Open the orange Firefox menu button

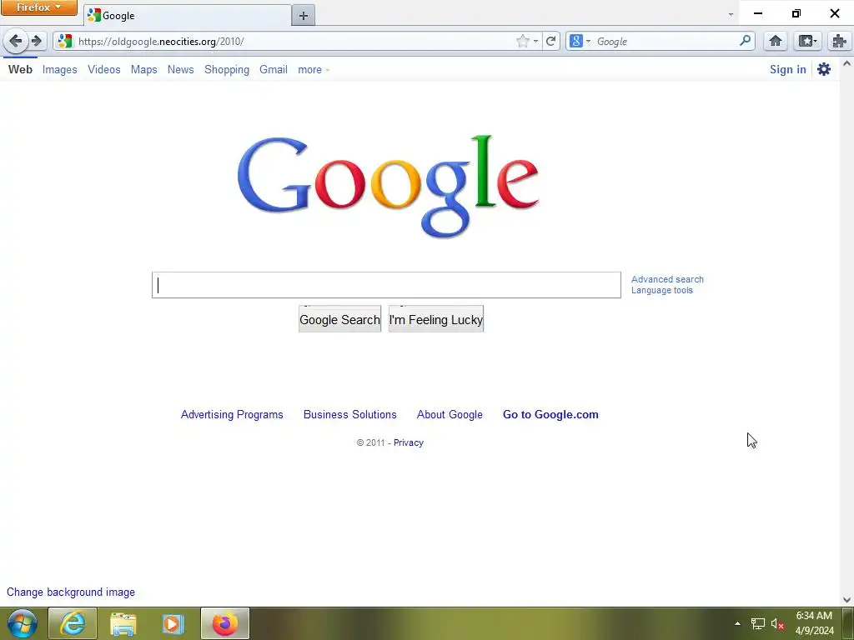pyautogui.click(x=38, y=7)
